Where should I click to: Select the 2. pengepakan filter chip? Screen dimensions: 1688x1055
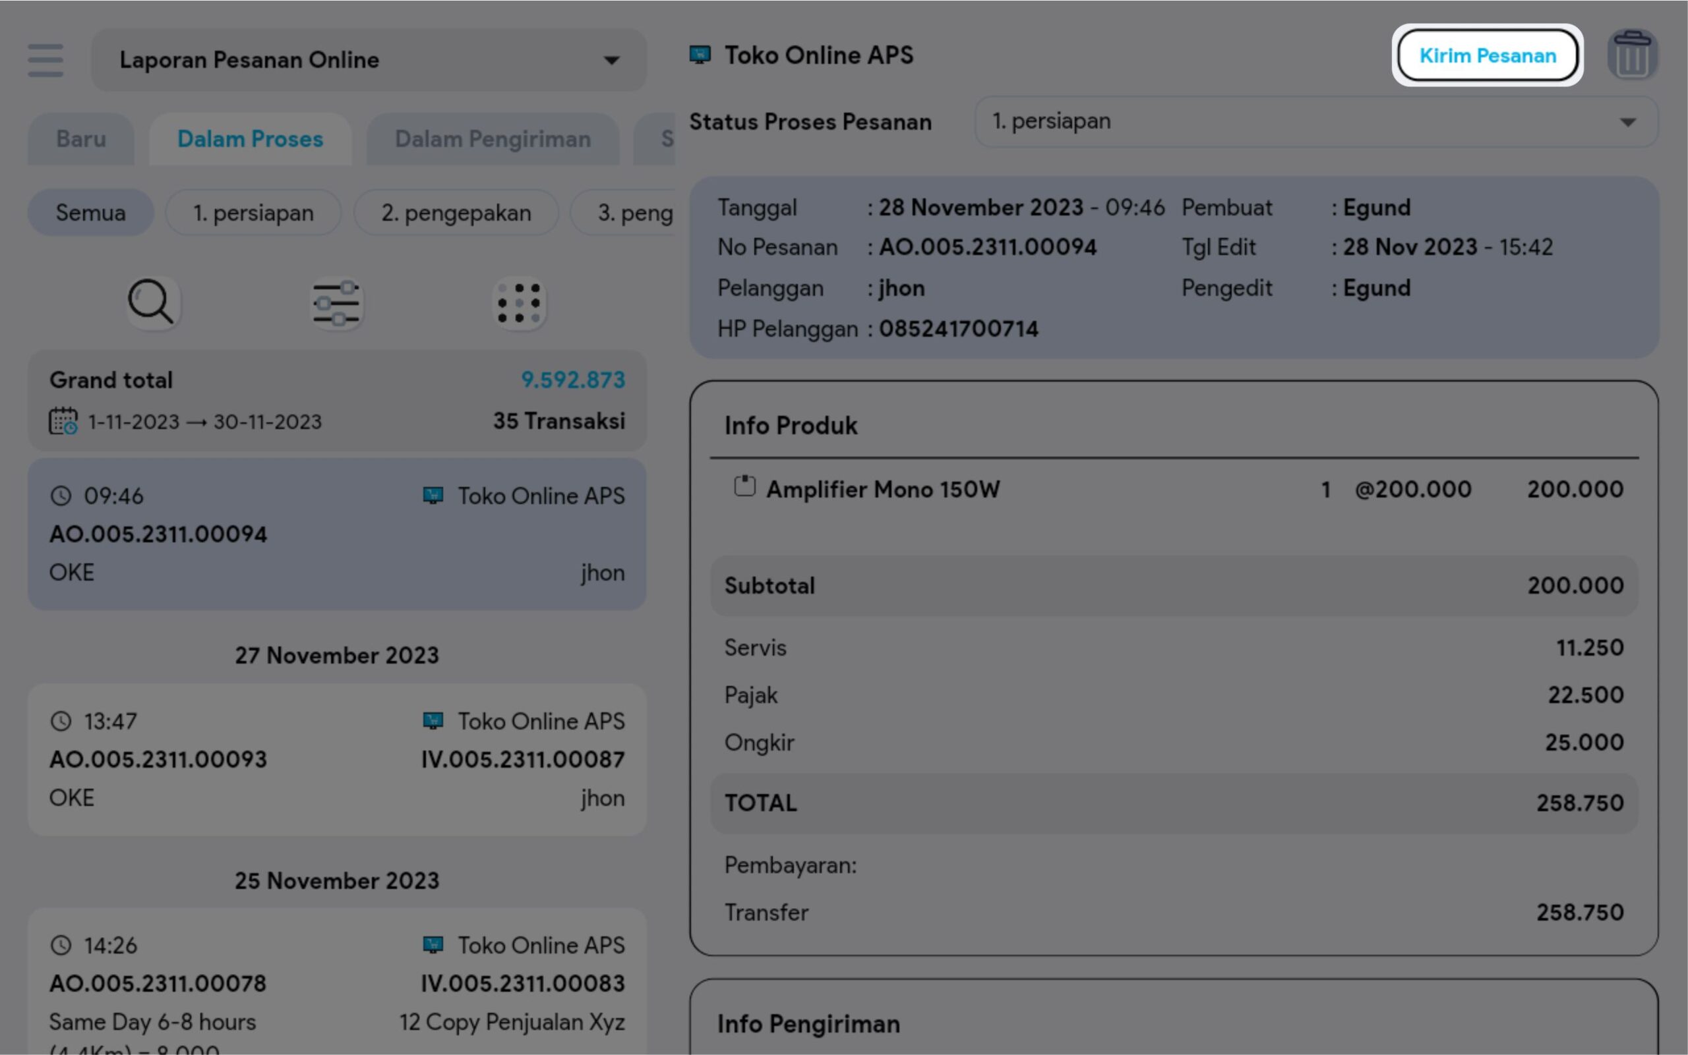456,213
